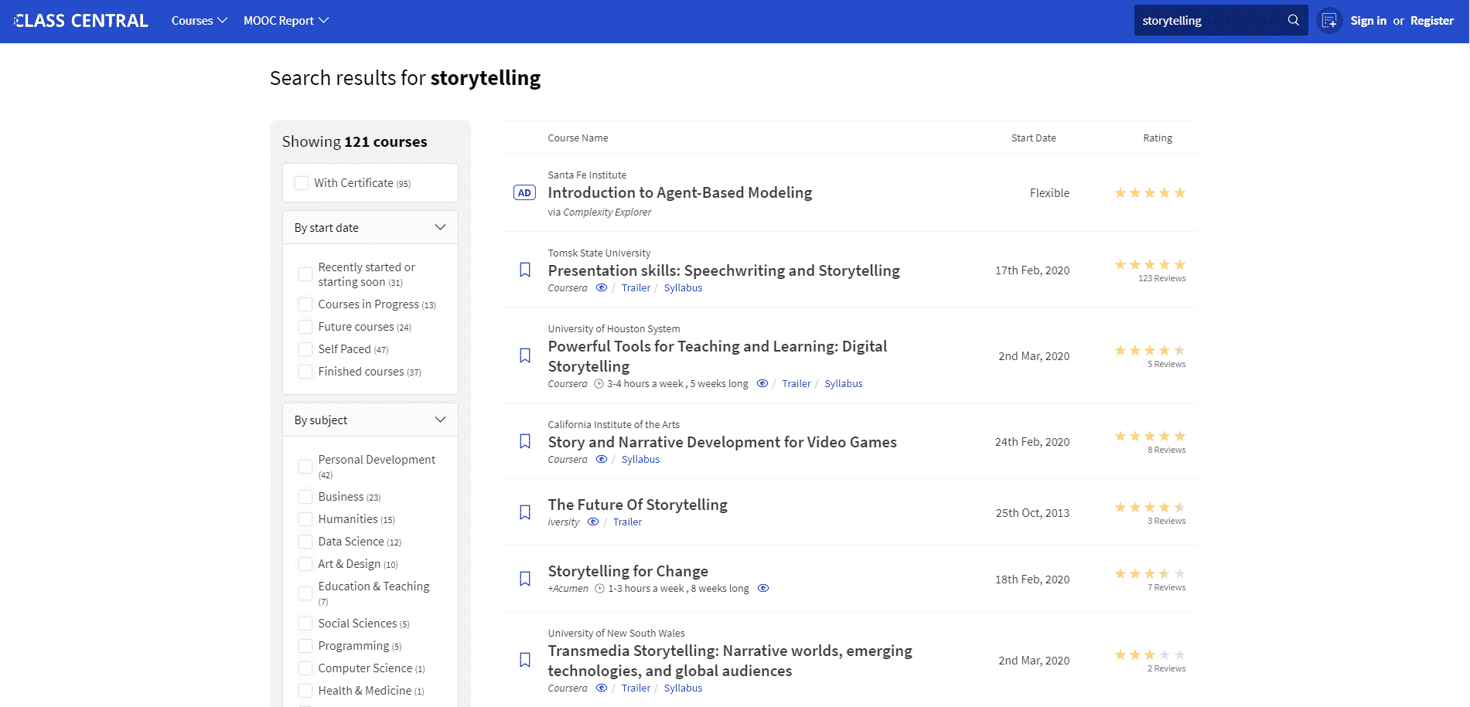
Task: Check Recently started or starting soon
Action: point(305,274)
